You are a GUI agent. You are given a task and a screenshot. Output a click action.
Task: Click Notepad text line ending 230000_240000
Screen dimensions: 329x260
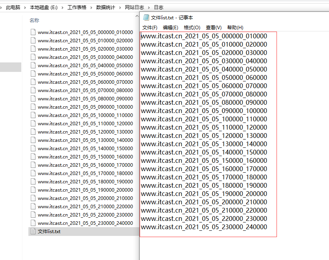tap(204, 227)
